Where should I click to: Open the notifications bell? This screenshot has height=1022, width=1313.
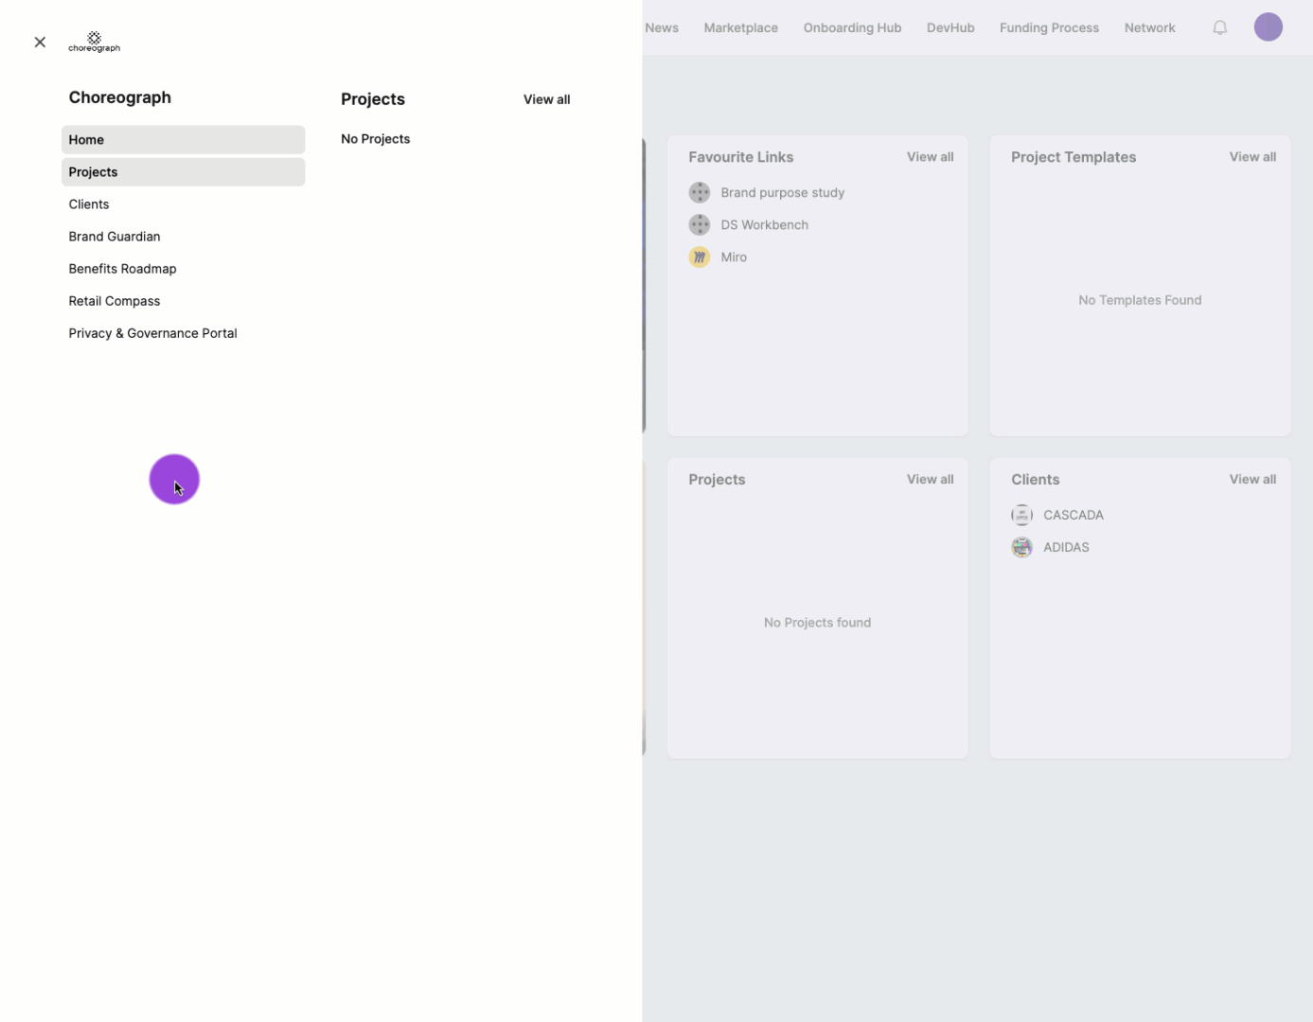[1219, 27]
